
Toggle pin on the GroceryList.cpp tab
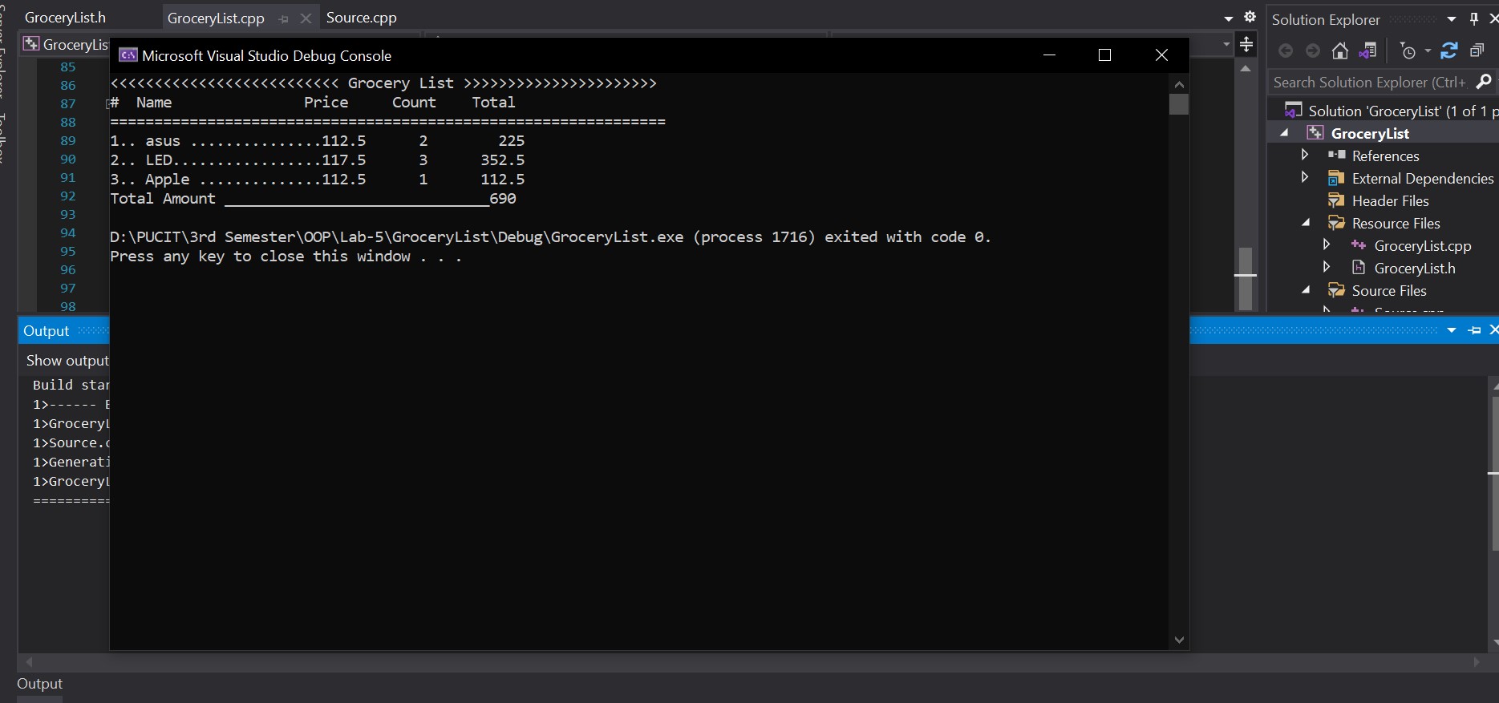283,18
